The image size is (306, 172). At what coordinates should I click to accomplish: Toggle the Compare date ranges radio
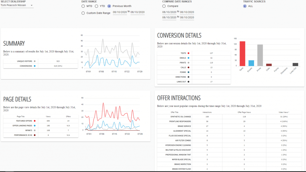pyautogui.click(x=164, y=6)
